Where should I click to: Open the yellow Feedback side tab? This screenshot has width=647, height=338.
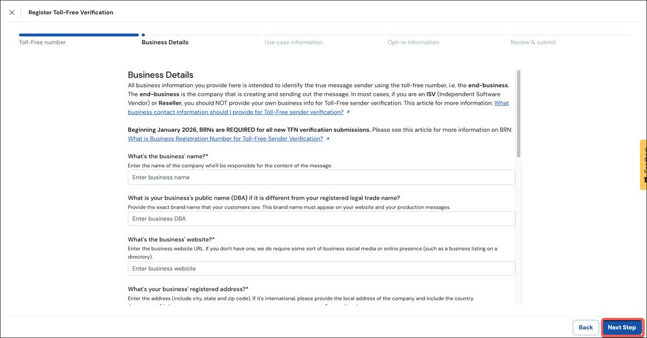[643, 165]
